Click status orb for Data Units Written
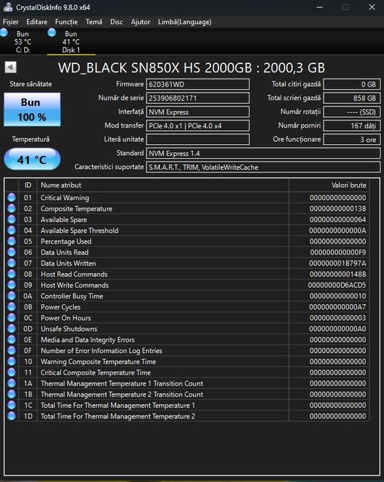This screenshot has height=482, width=384. tap(12, 263)
